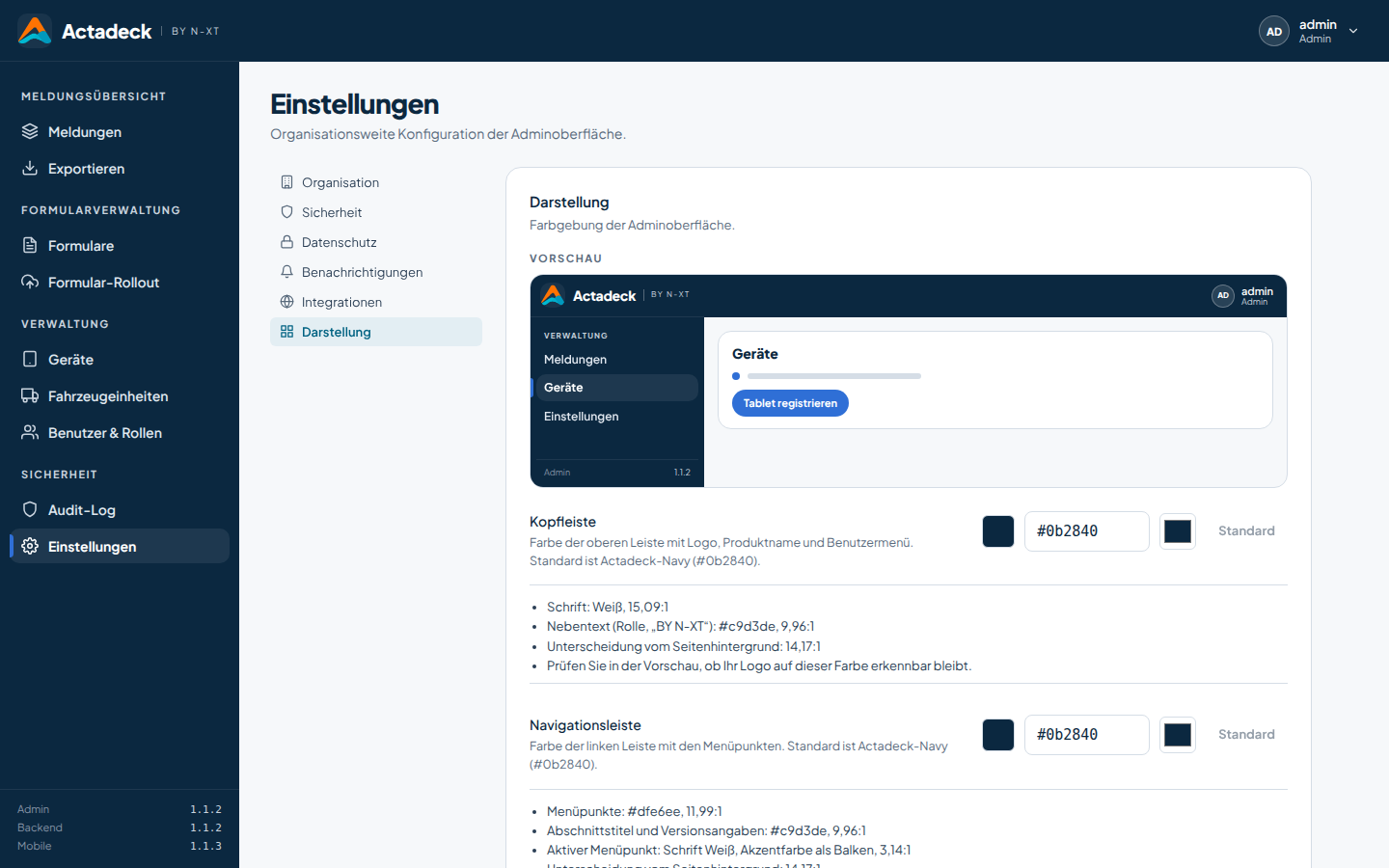
Task: Open Meldungen via its layers icon
Action: pos(30,131)
